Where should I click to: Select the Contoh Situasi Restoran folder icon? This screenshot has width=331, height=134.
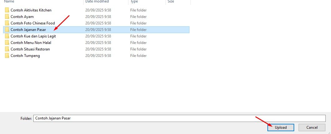coord(7,49)
